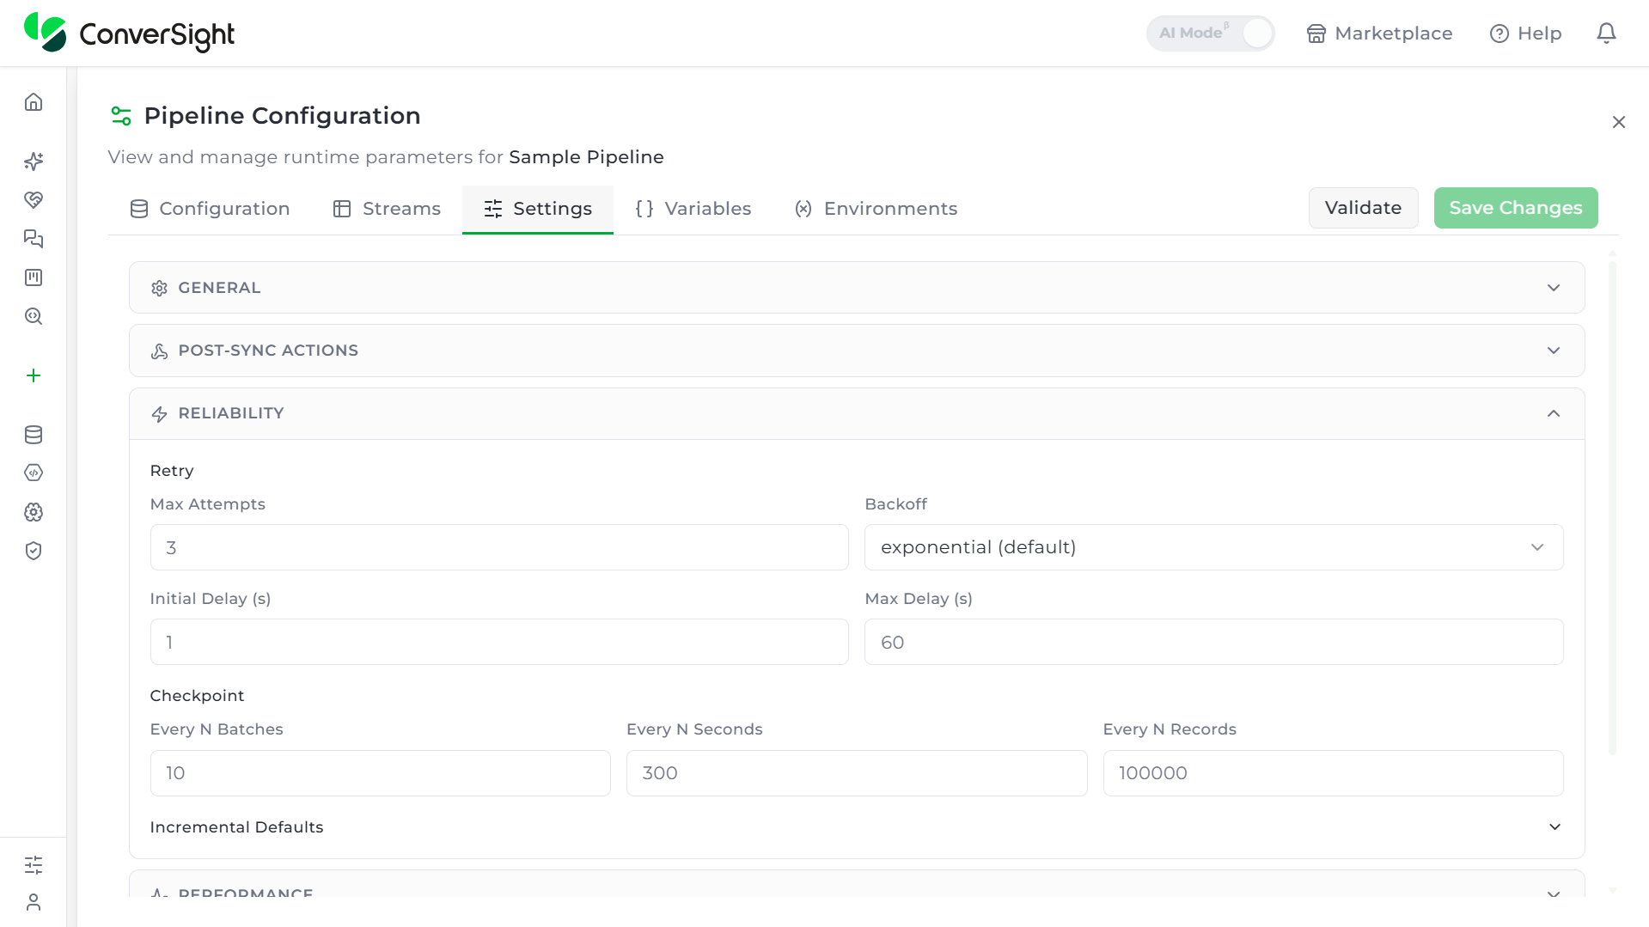Open the sliders icon at sidebar bottom
Viewport: 1649px width, 927px height.
point(34,864)
